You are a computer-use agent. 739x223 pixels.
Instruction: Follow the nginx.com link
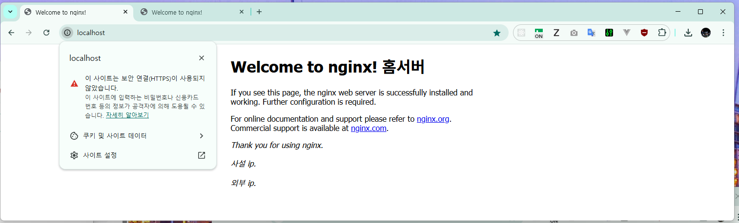tap(369, 129)
